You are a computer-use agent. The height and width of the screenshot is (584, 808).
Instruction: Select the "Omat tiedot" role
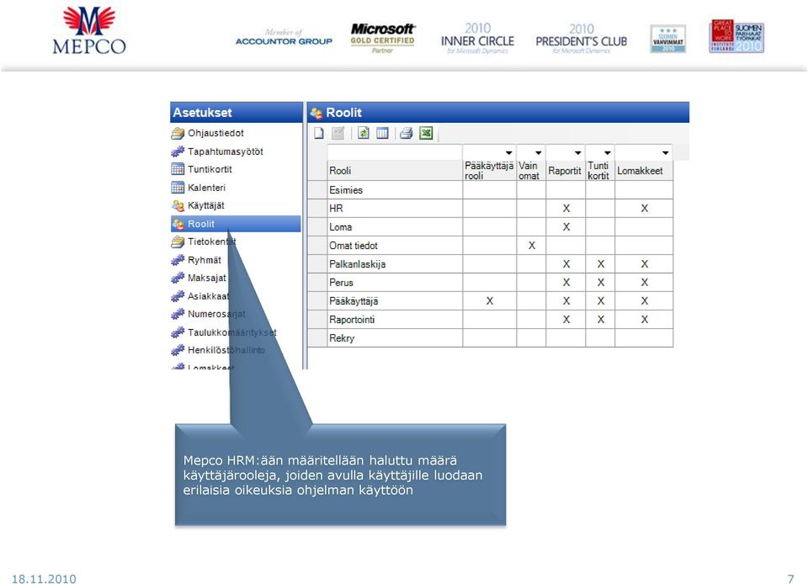click(353, 246)
